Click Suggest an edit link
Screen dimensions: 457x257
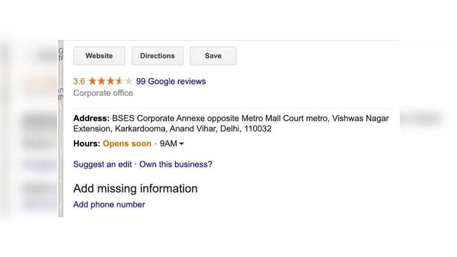pos(102,164)
